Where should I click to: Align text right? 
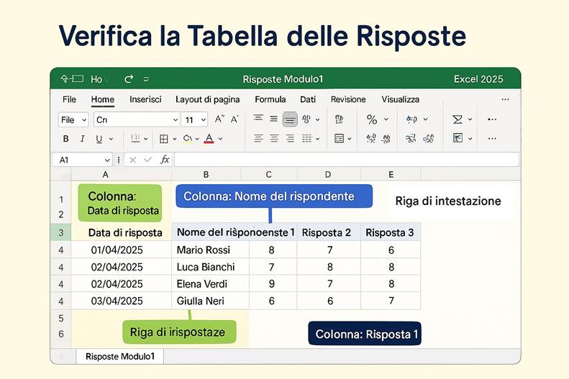click(290, 138)
